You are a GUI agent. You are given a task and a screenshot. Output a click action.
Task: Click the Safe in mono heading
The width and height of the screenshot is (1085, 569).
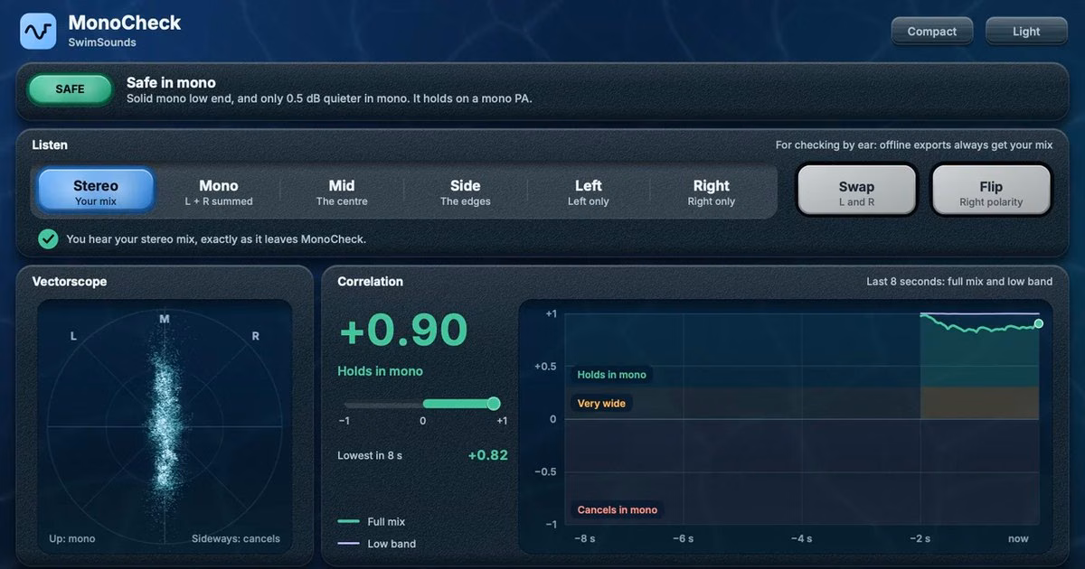[x=171, y=82]
